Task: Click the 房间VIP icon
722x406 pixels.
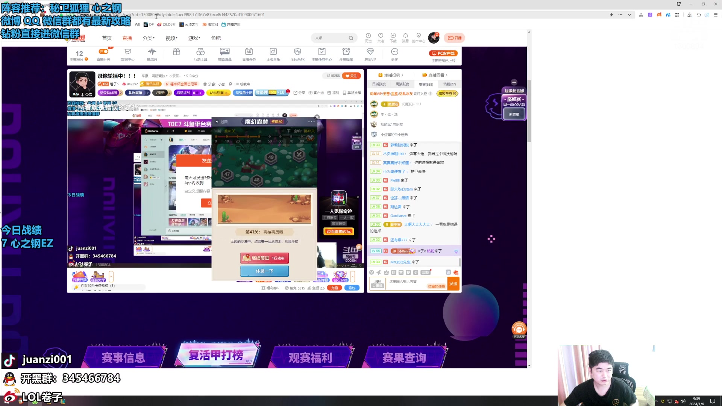Action: point(370,53)
